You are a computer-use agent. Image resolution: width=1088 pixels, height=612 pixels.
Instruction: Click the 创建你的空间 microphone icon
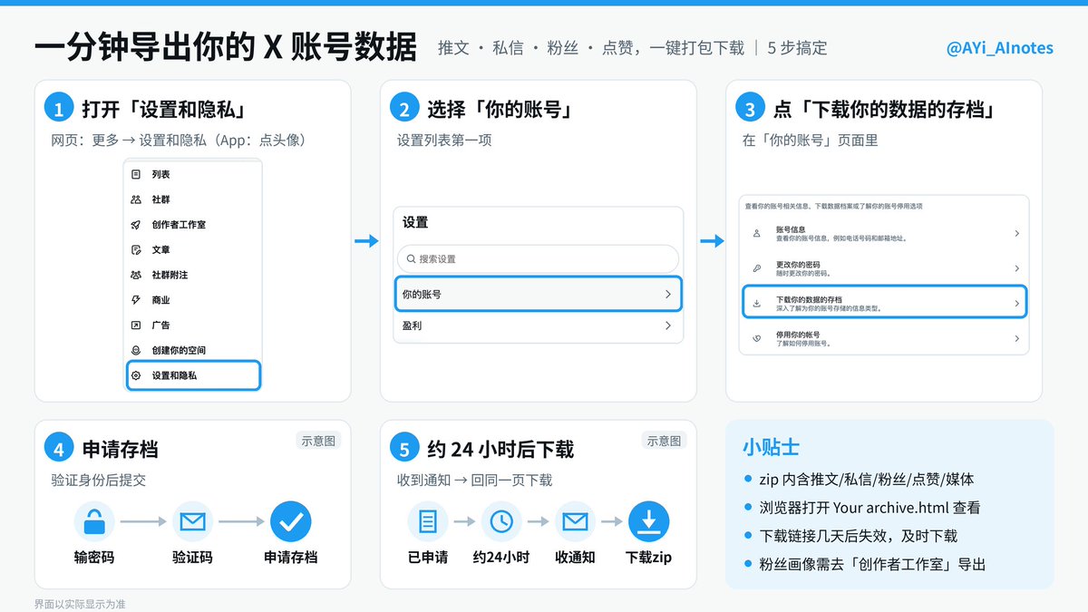coord(136,350)
